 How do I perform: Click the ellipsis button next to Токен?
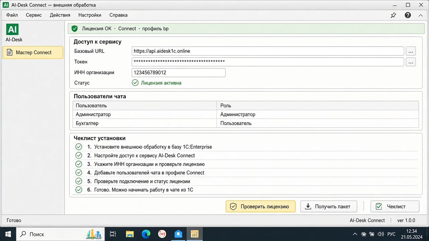[x=411, y=62]
